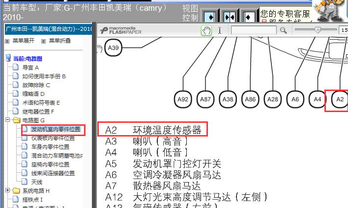Click connector bubble A39 in diagram
This screenshot has height=208, width=348.
click(x=113, y=47)
